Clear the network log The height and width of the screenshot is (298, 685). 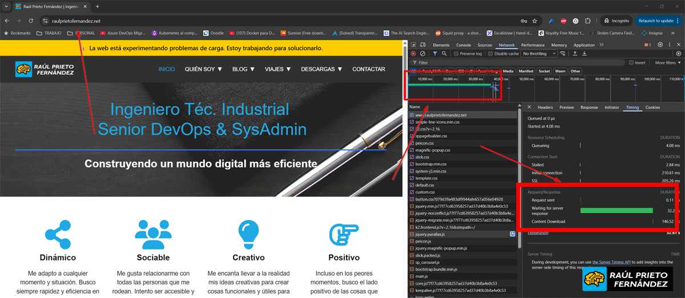point(422,54)
